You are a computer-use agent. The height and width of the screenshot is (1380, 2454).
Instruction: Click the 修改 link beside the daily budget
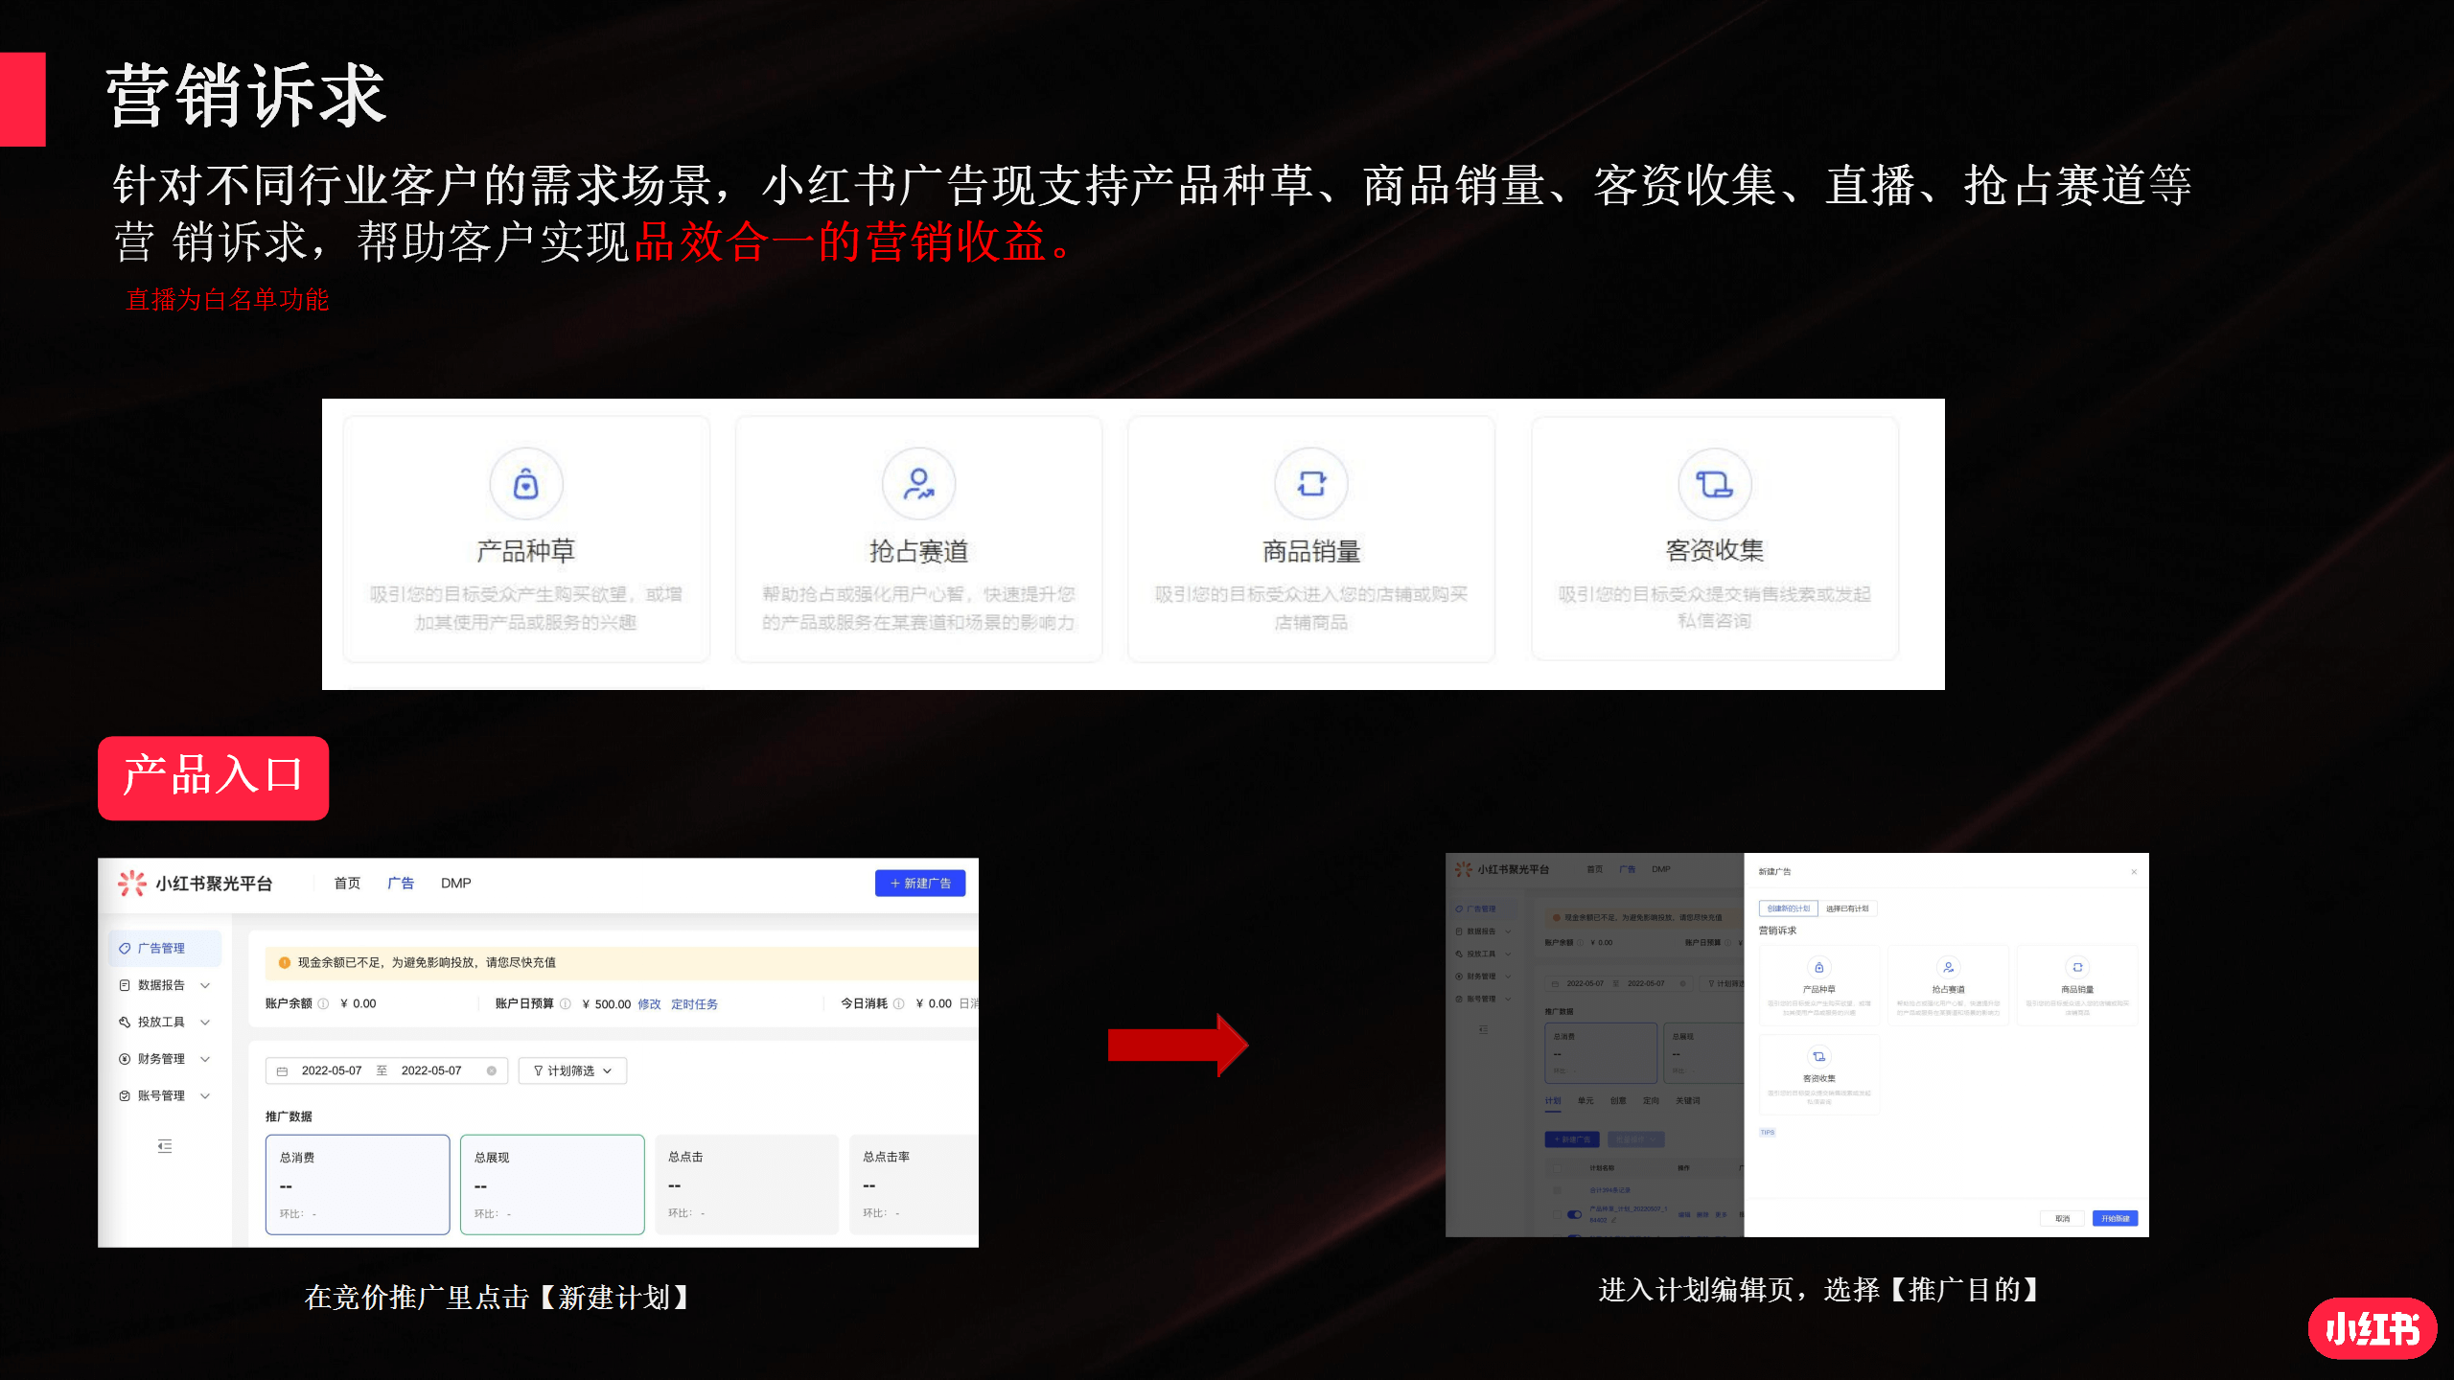click(x=649, y=1004)
